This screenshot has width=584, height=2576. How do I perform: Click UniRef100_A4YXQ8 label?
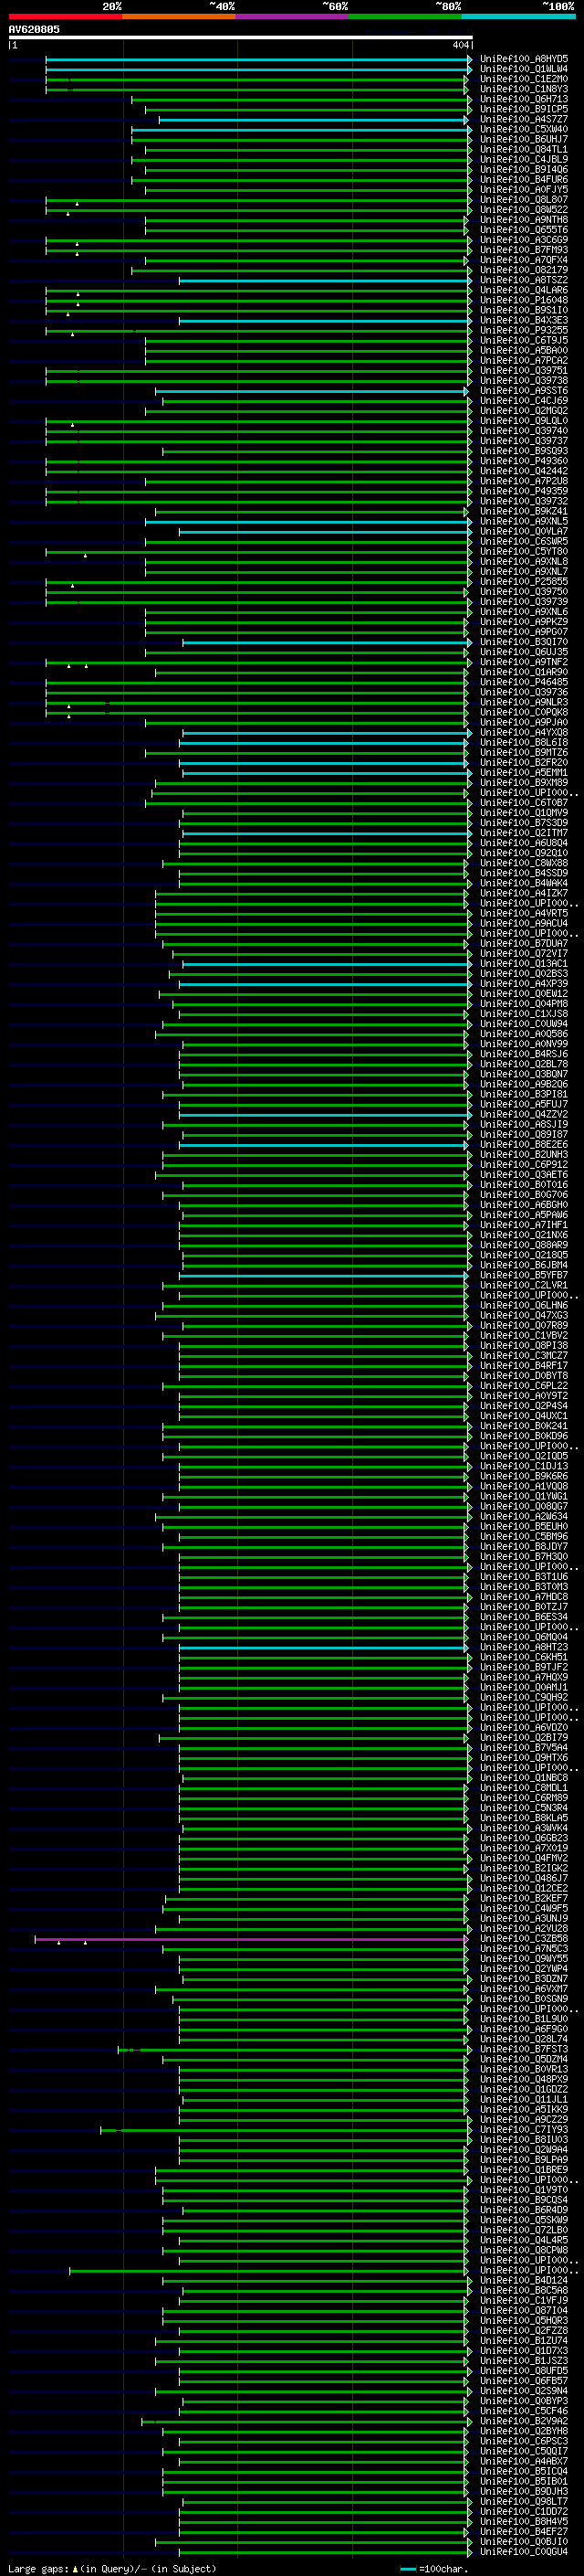[523, 733]
